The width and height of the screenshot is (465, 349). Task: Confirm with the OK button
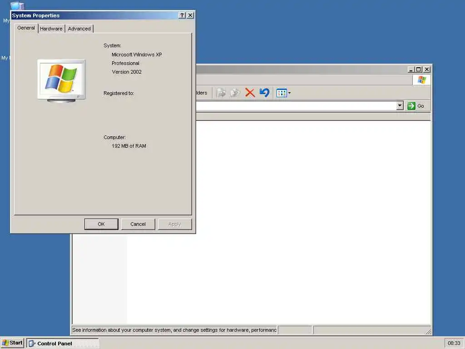coord(101,224)
